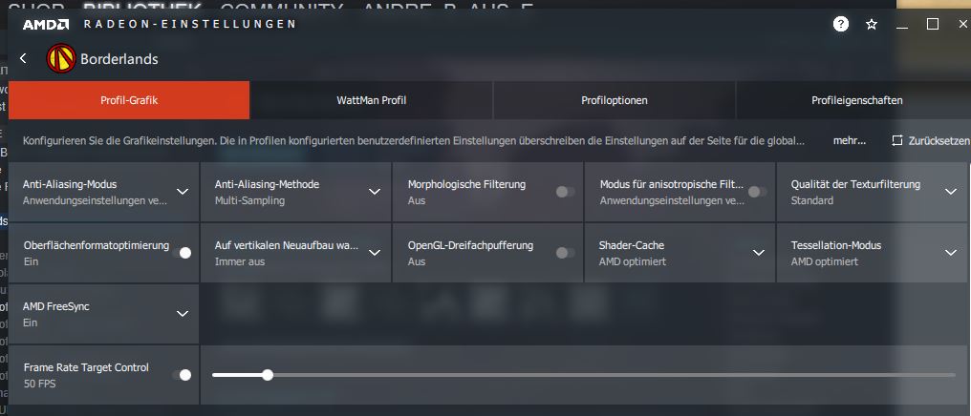Click mehr... to expand description

coord(849,141)
